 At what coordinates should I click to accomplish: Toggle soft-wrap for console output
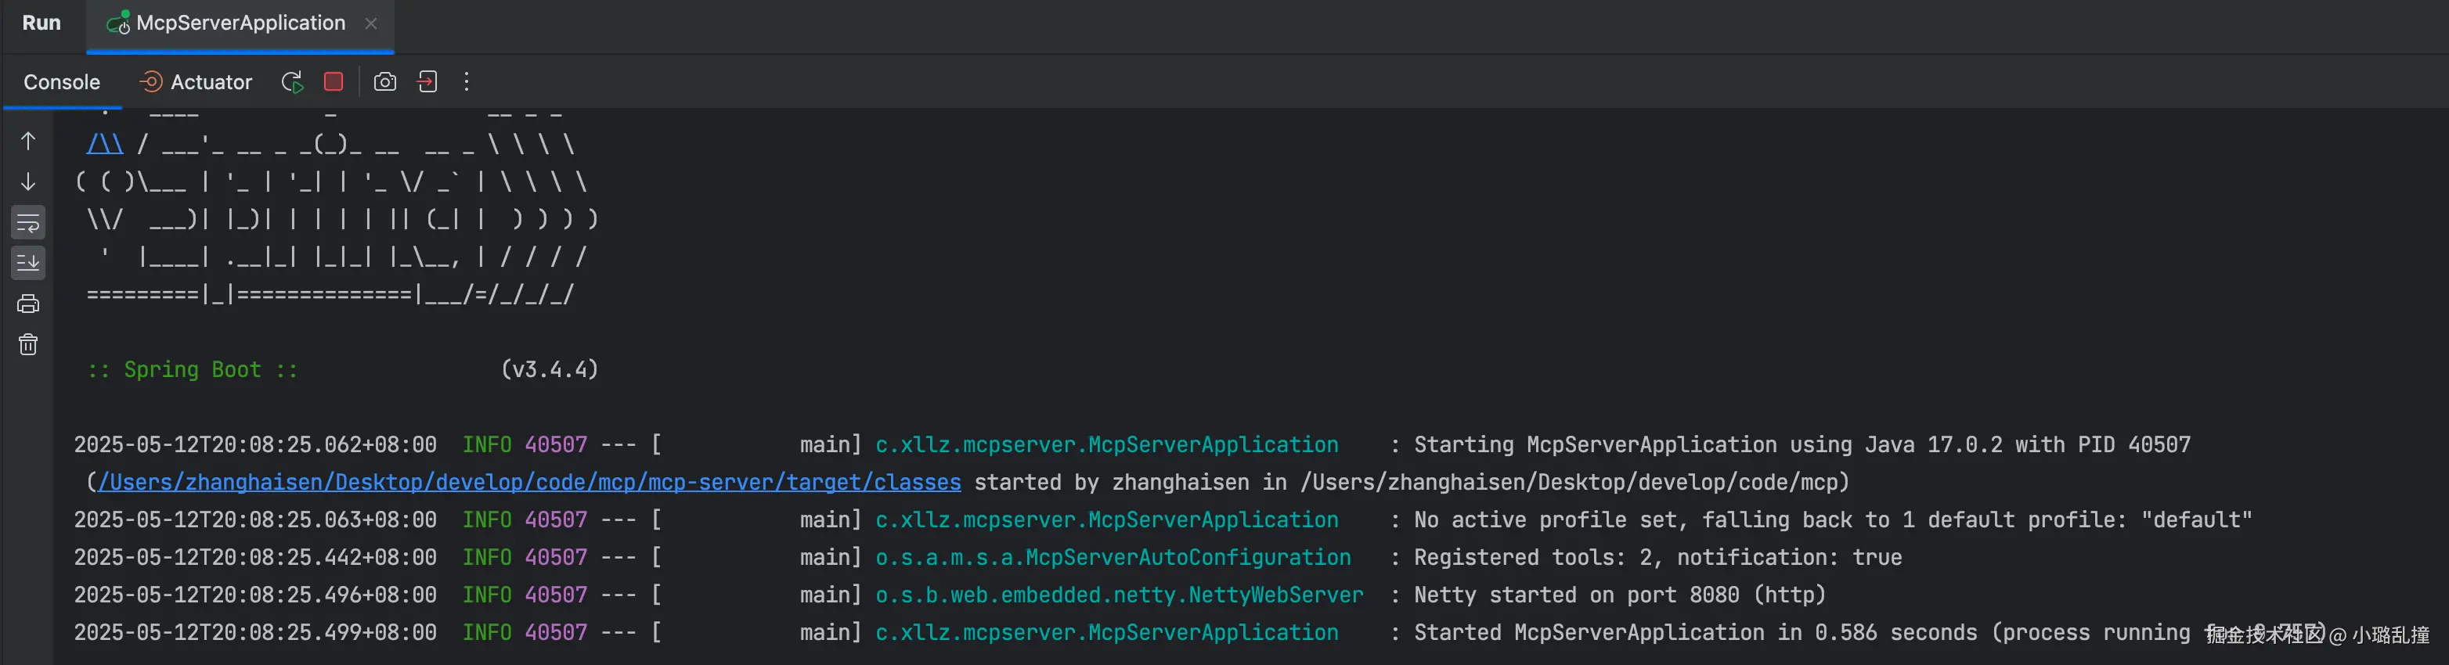28,223
